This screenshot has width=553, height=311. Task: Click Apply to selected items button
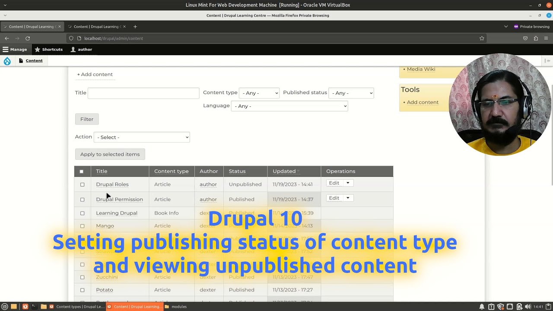(110, 154)
